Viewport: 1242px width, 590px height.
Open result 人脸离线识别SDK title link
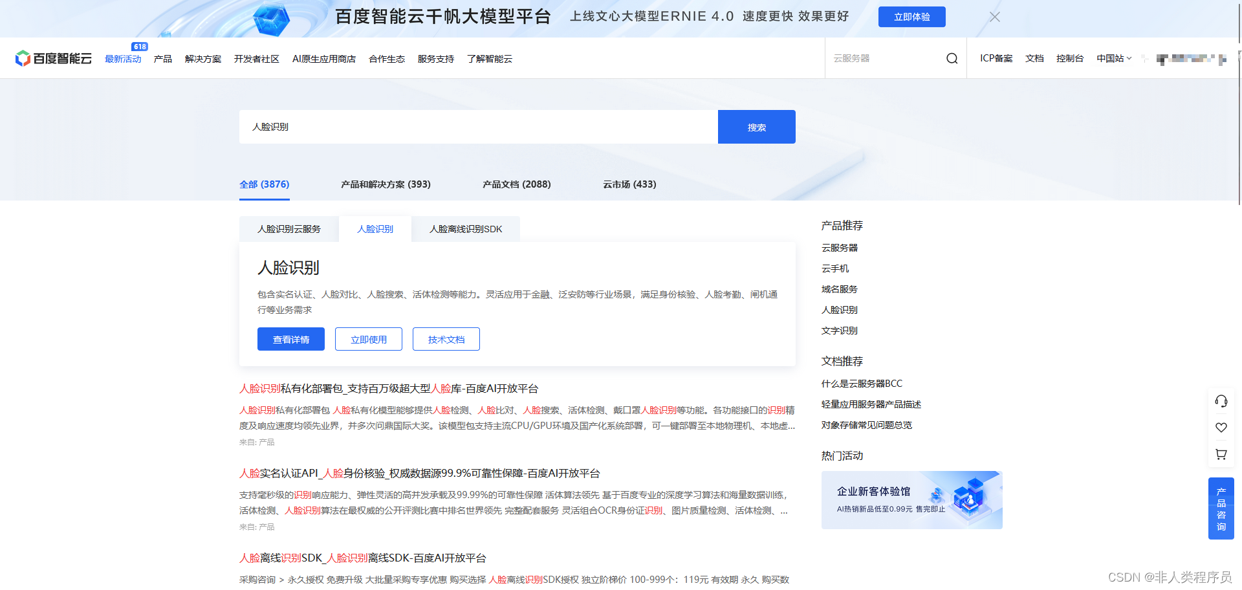coord(363,558)
